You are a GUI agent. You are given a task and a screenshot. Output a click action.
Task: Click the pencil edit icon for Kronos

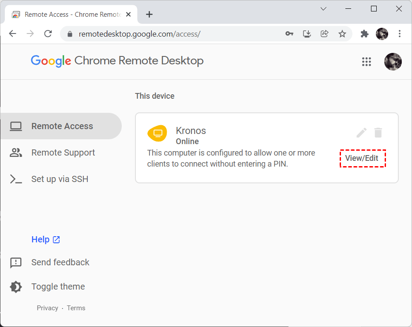point(362,133)
